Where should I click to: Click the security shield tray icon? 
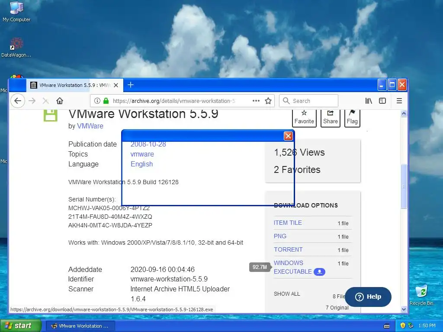403,326
